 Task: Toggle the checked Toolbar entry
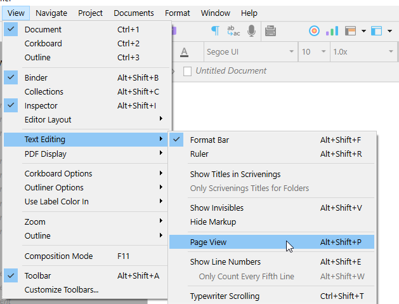point(86,275)
